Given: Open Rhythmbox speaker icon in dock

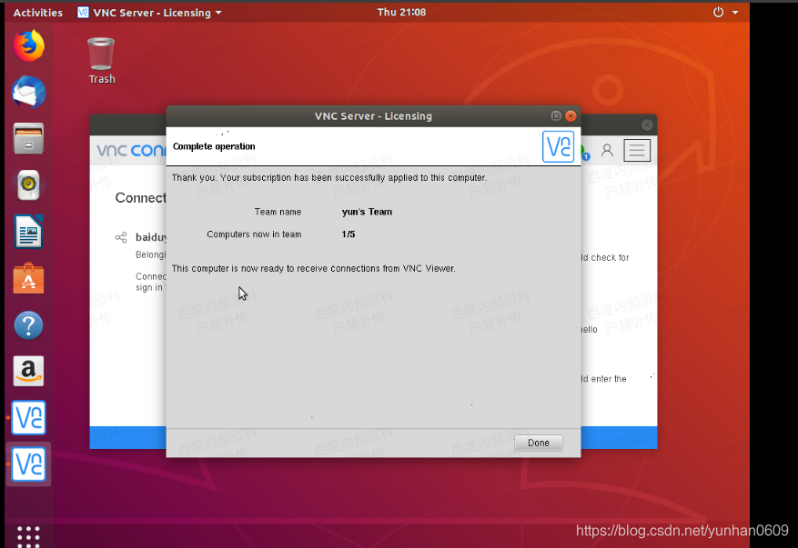Looking at the screenshot, I should point(28,184).
